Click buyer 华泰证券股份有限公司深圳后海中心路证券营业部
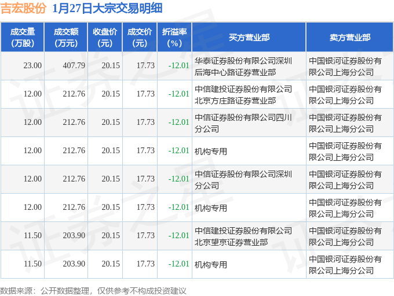Image resolution: width=394 pixels, height=296 pixels. 243,66
